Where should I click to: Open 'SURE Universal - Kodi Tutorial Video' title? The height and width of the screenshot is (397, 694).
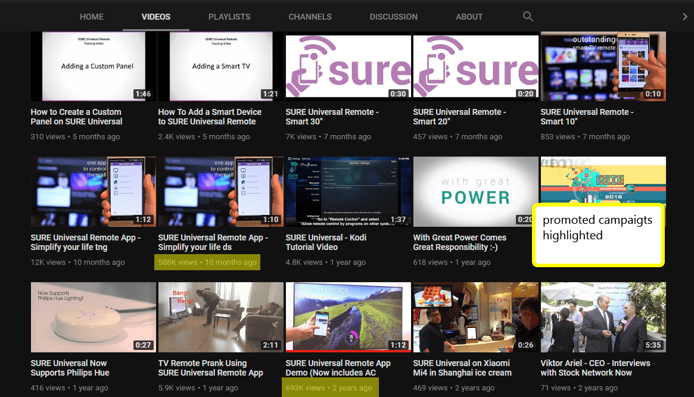click(326, 242)
